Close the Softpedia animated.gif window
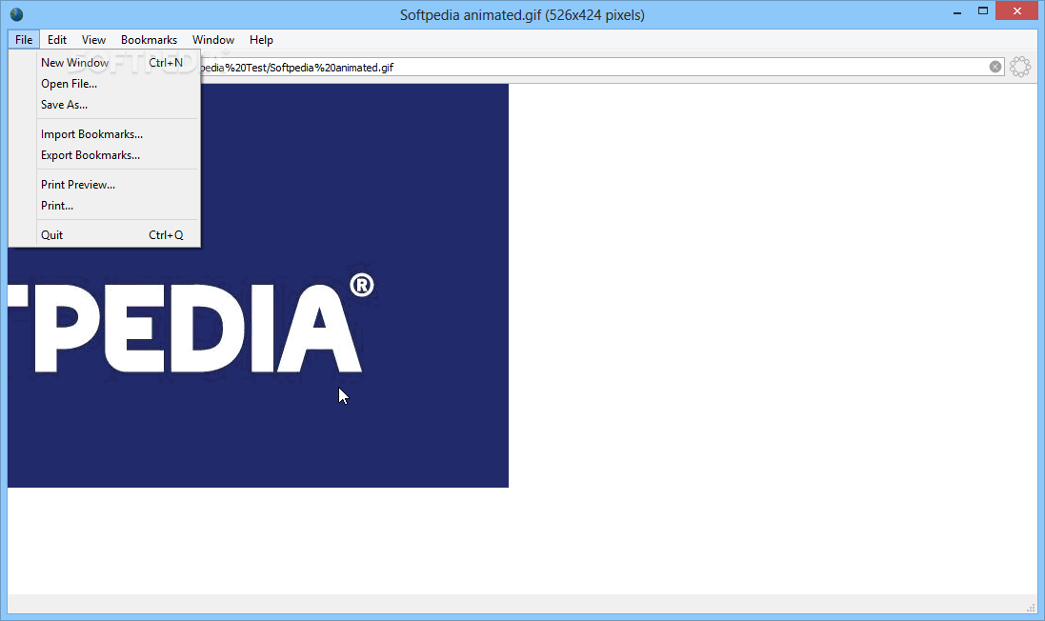 coord(1017,11)
